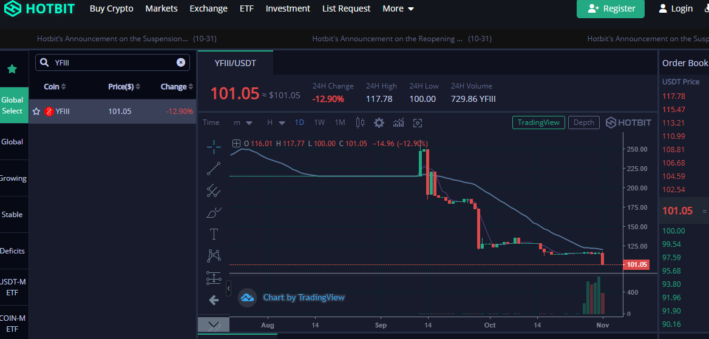Open the Chart by TradingView link

tap(304, 297)
